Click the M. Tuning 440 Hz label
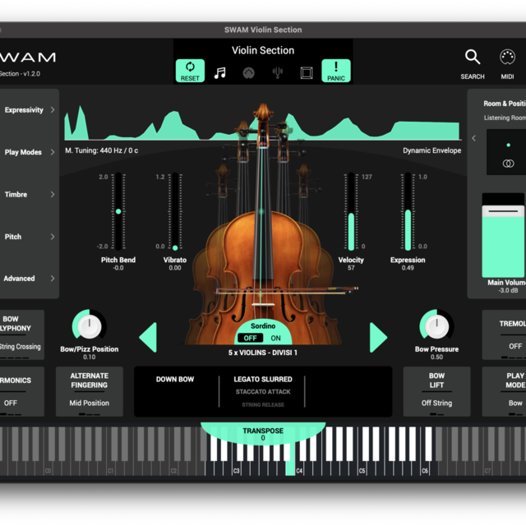This screenshot has width=526, height=526. (x=102, y=150)
